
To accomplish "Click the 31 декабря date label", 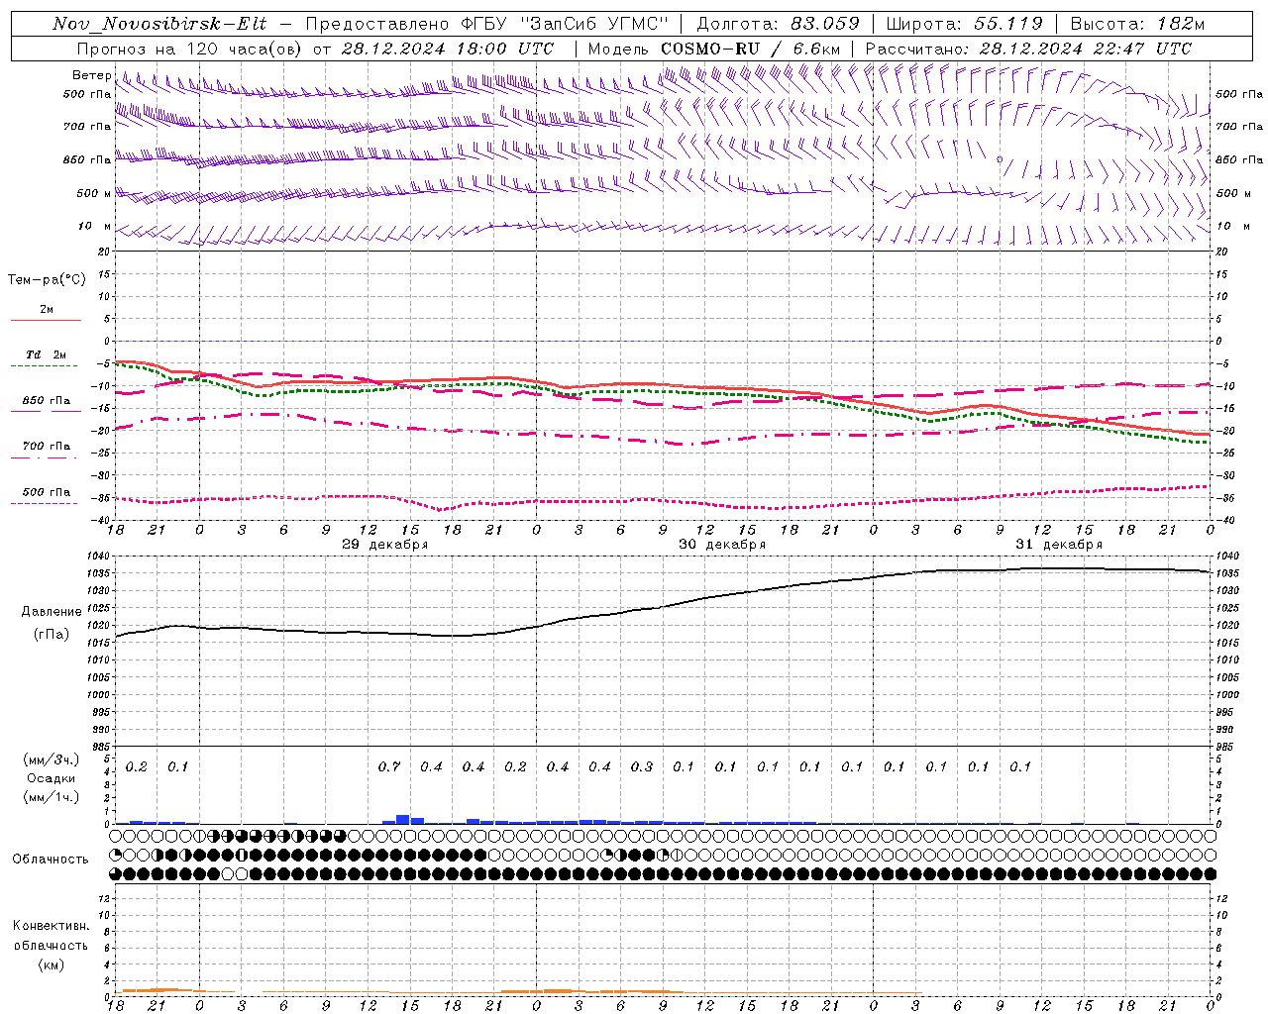I will tap(1059, 545).
